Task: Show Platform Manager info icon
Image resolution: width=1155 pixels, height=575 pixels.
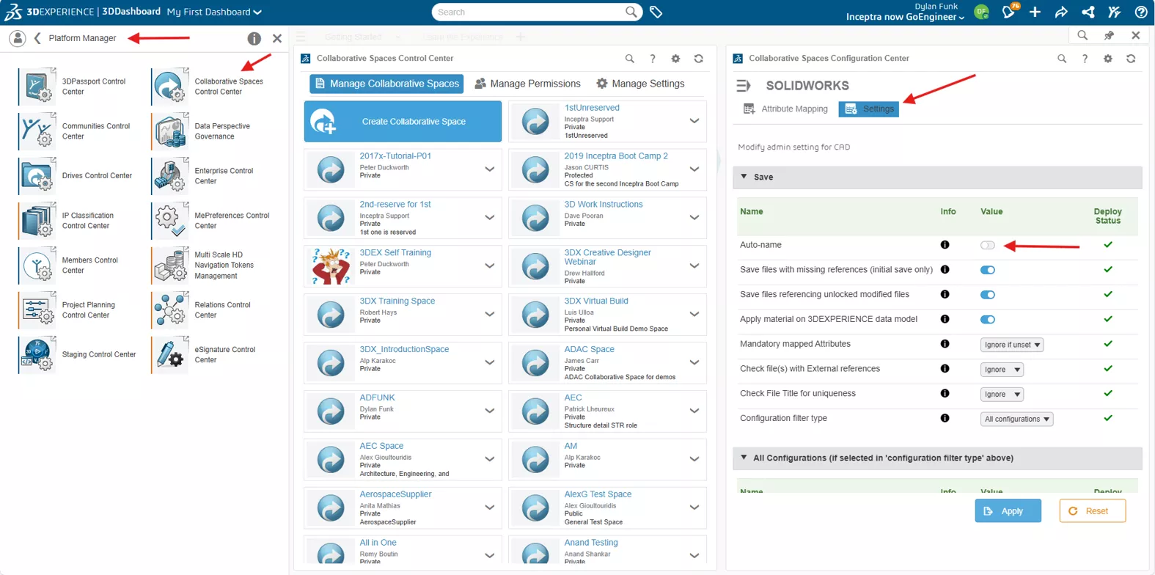Action: coord(254,38)
